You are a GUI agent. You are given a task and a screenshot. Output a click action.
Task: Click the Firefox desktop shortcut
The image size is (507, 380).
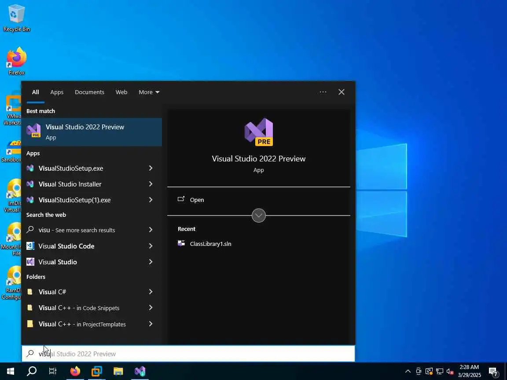(16, 62)
